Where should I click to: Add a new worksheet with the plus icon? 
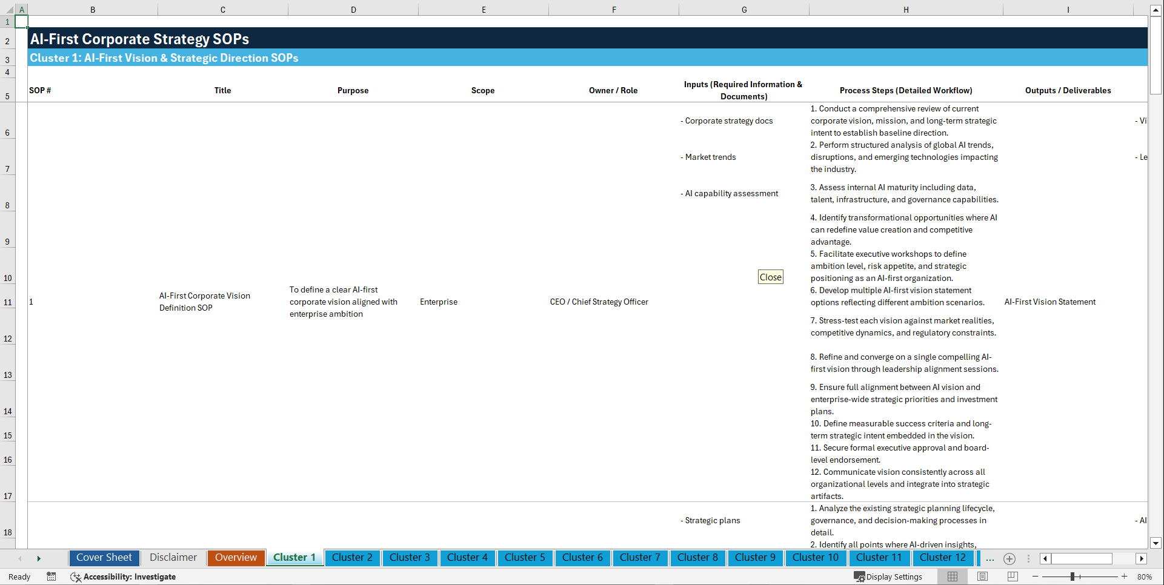1009,558
